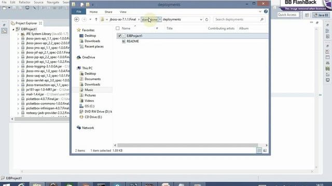Image resolution: width=332 pixels, height=186 pixels.
Task: Open Eclipse Edit menu
Action: pos(12,2)
